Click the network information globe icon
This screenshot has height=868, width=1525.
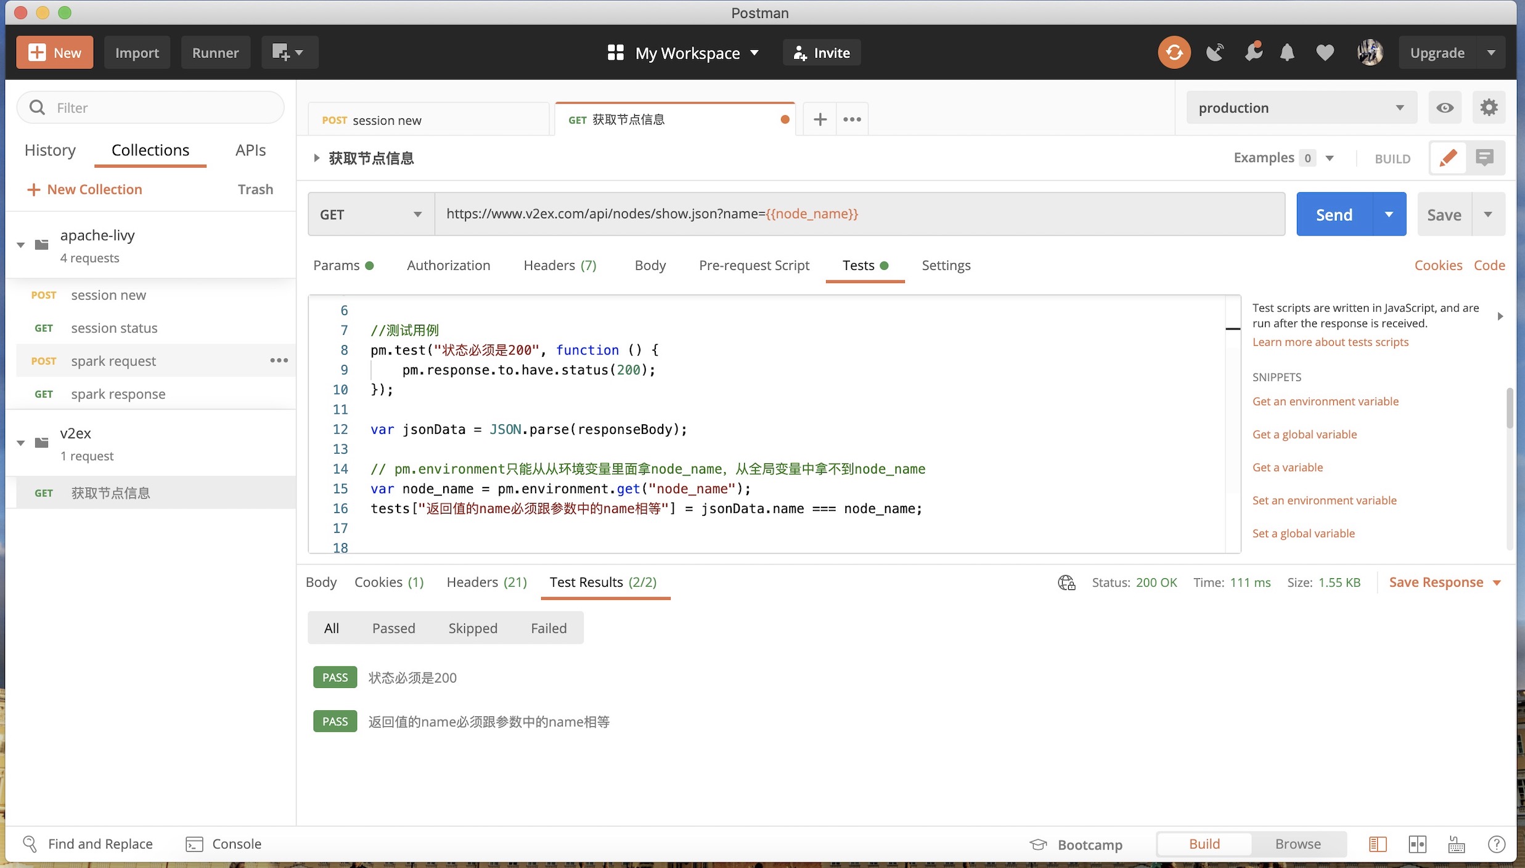coord(1066,583)
